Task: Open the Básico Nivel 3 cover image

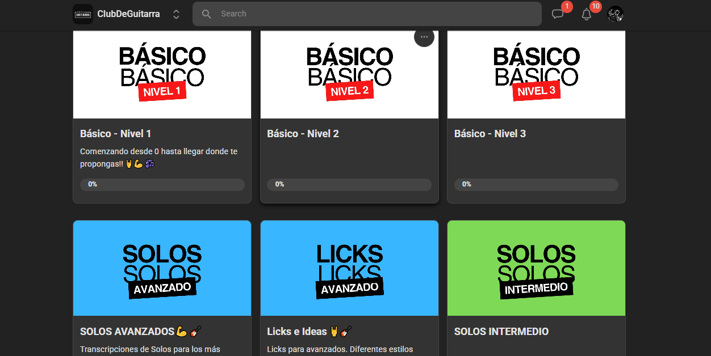Action: point(536,74)
